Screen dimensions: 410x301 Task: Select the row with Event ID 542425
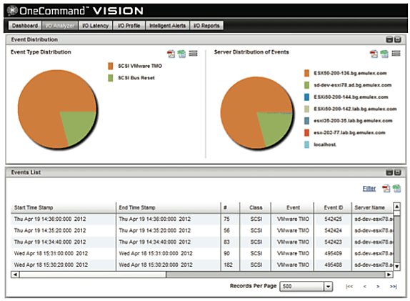pos(202,219)
